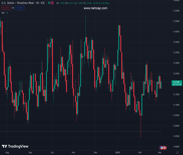This screenshot has height=155, width=183.
Task: Click the 2023 label on time axis
Action: coord(118,153)
